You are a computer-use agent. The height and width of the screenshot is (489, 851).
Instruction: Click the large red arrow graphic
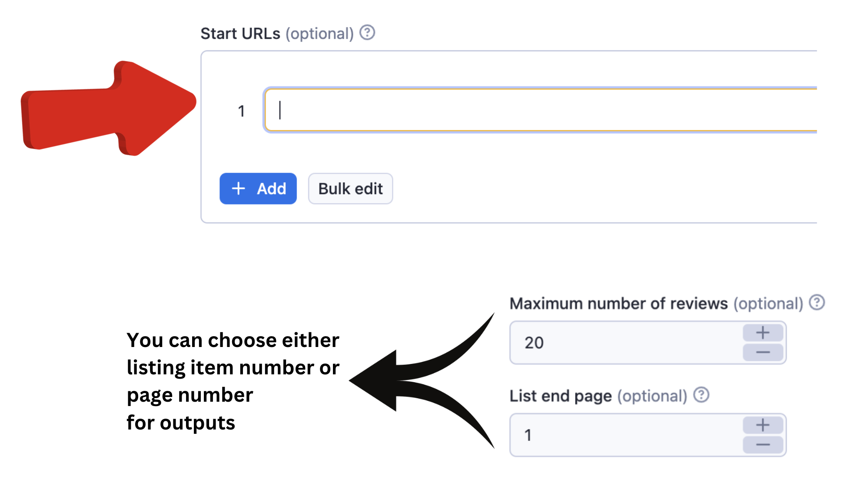(x=109, y=109)
